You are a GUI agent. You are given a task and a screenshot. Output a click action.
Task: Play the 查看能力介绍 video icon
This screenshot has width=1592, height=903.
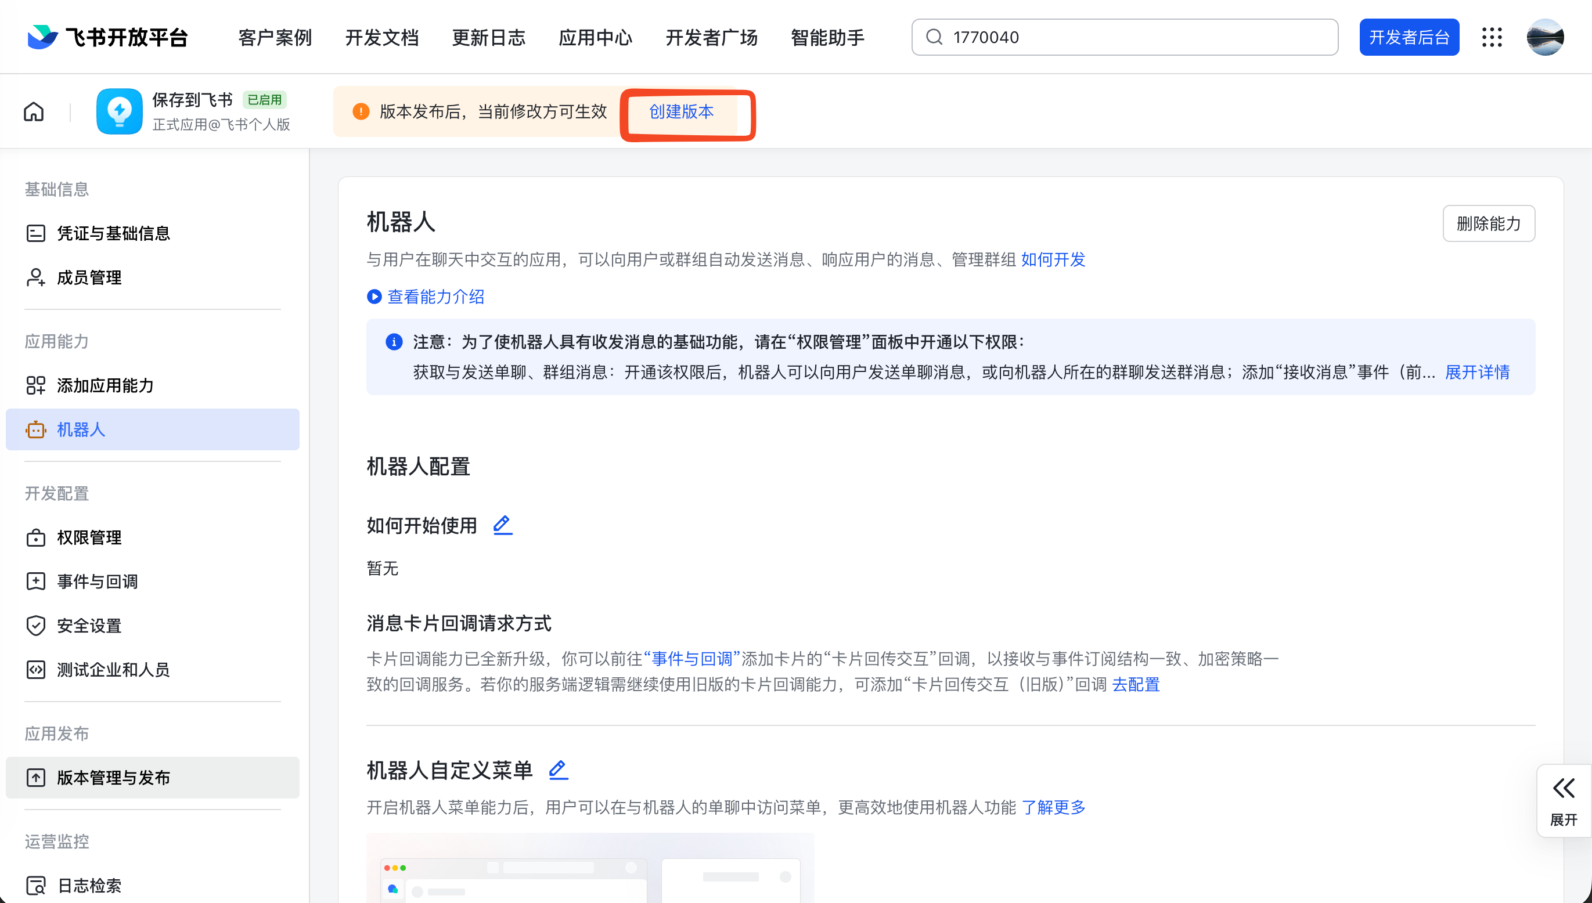tap(374, 297)
